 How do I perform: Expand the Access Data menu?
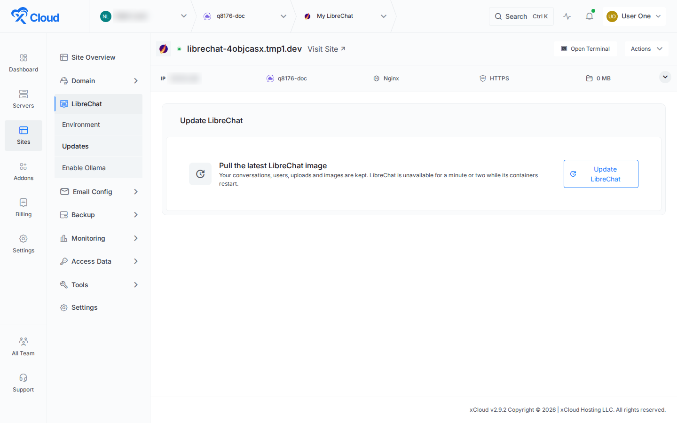click(98, 261)
